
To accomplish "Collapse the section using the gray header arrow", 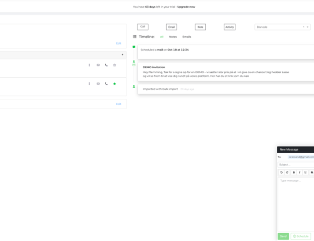I will click(122, 54).
